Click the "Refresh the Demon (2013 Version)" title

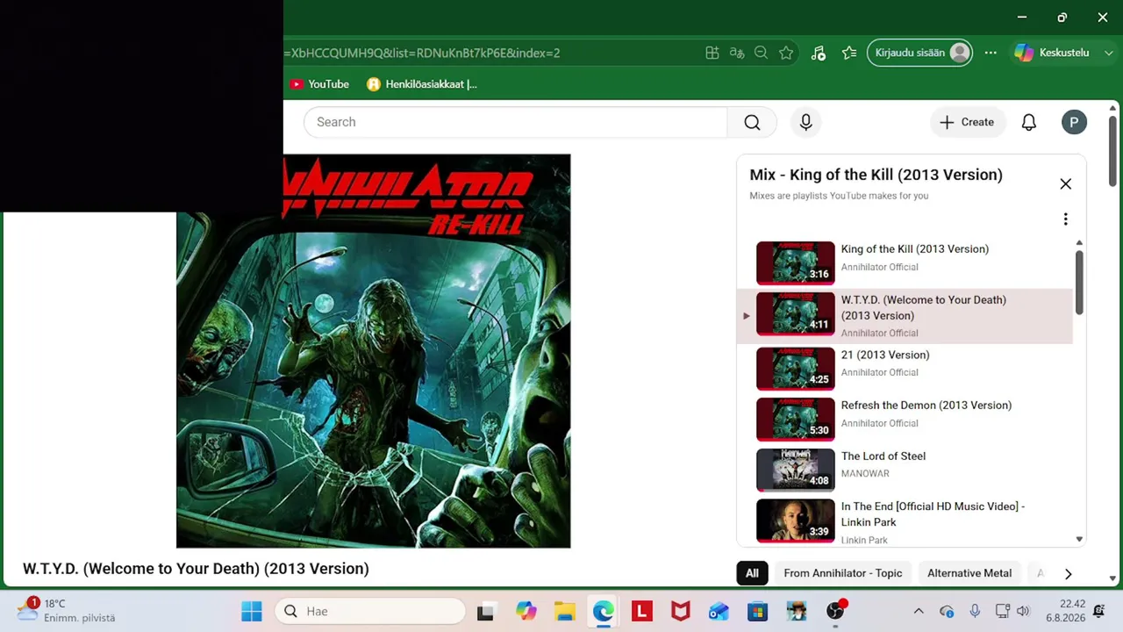click(926, 406)
